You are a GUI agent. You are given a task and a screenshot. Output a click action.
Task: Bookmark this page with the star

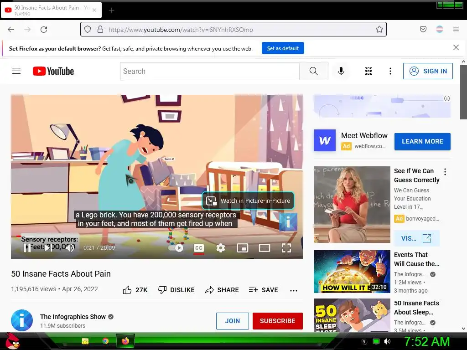(x=379, y=30)
